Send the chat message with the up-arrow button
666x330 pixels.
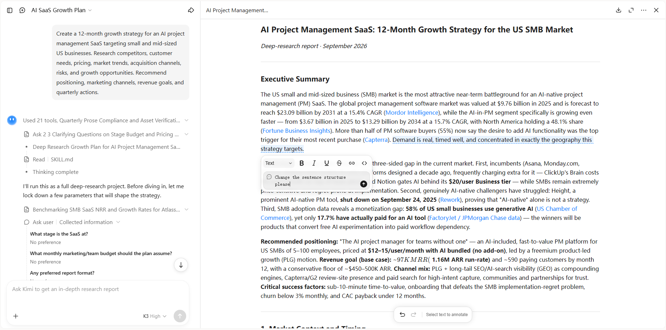pos(180,316)
